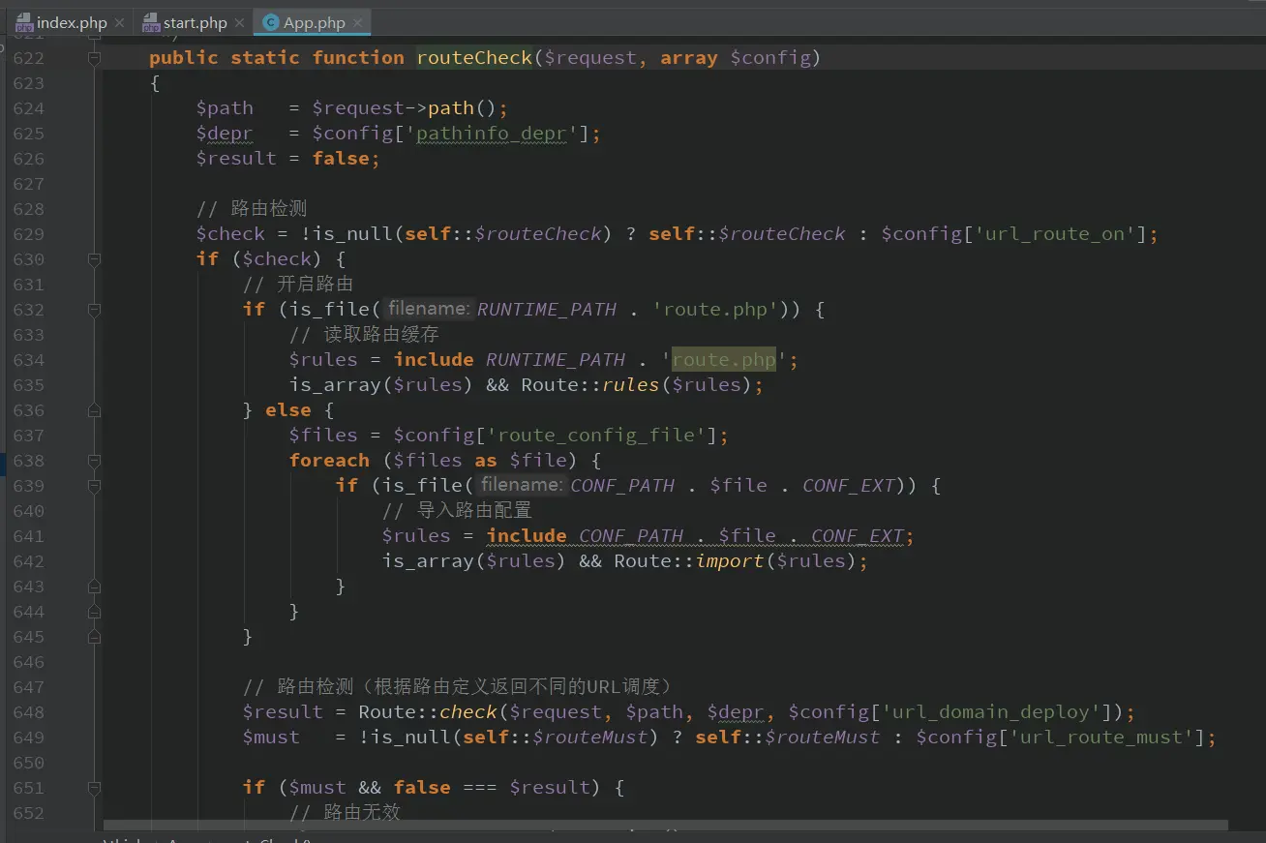The width and height of the screenshot is (1266, 843).
Task: Toggle fold marker at line 636 else
Action: click(94, 410)
